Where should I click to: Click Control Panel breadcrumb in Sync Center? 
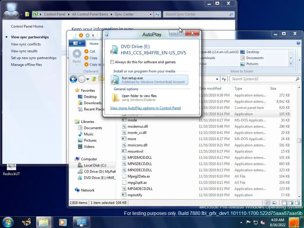coord(55,14)
